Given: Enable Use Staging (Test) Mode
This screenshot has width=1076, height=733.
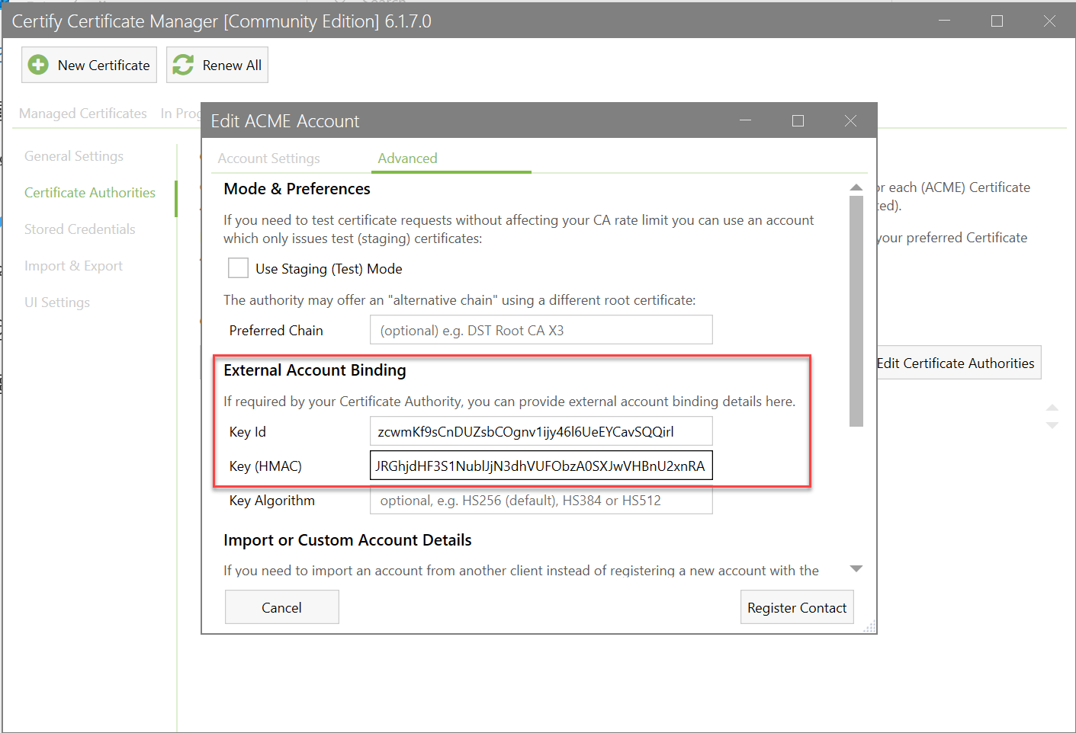Looking at the screenshot, I should [x=238, y=267].
